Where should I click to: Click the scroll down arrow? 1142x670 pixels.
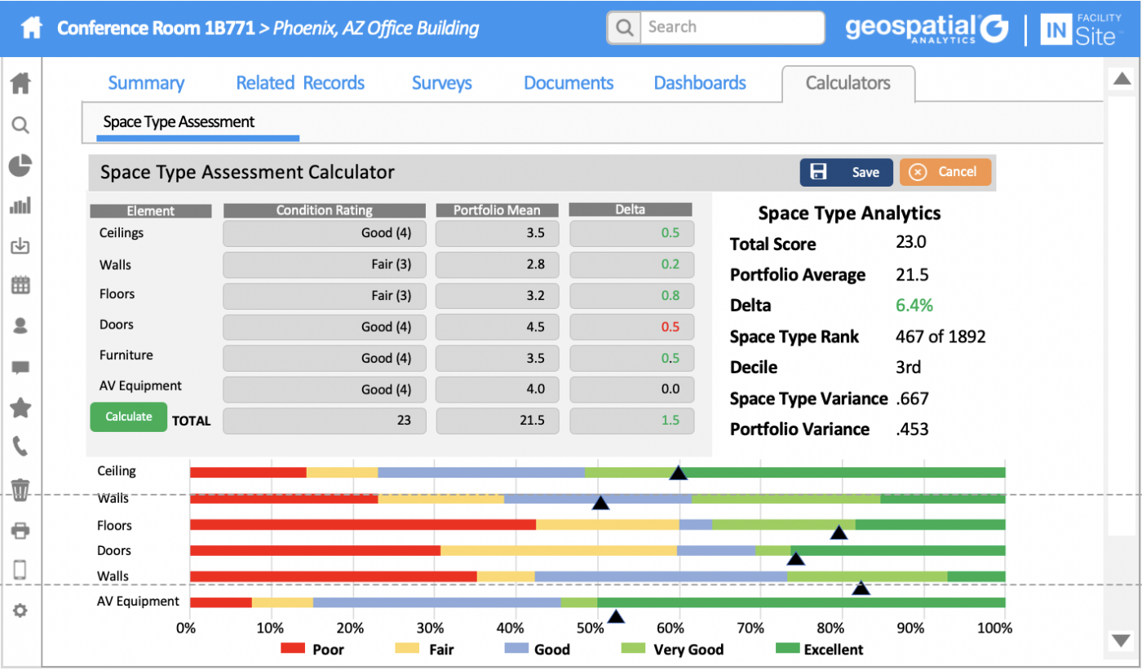pos(1122,640)
